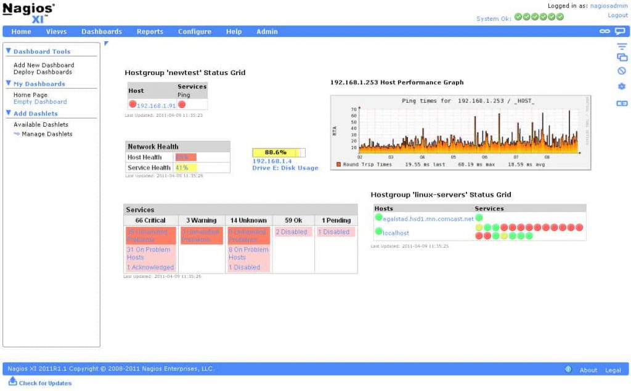Click the red Ping service status icon
Viewport: 631px width, 391px height.
(x=182, y=105)
